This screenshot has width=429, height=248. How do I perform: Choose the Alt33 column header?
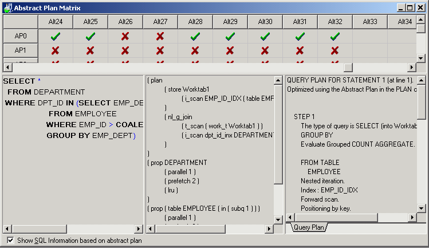[x=370, y=22]
